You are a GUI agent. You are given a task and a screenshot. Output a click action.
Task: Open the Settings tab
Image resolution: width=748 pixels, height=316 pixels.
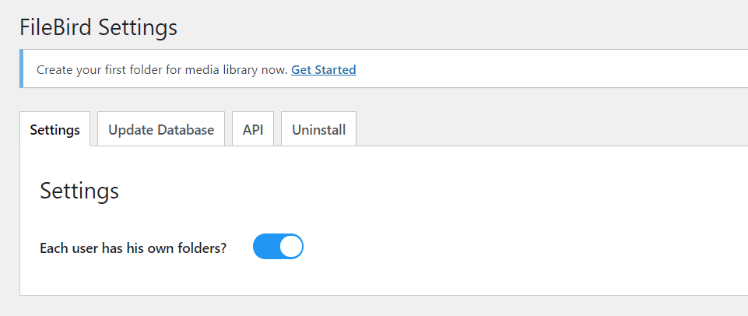pyautogui.click(x=55, y=130)
